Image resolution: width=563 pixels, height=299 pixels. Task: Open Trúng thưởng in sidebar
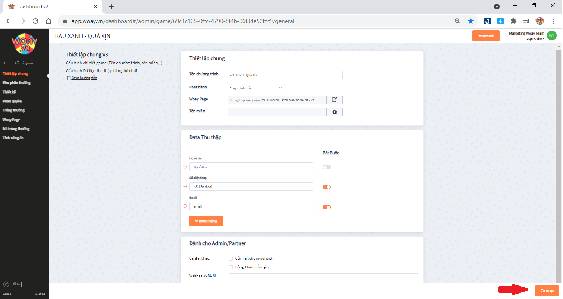14,110
